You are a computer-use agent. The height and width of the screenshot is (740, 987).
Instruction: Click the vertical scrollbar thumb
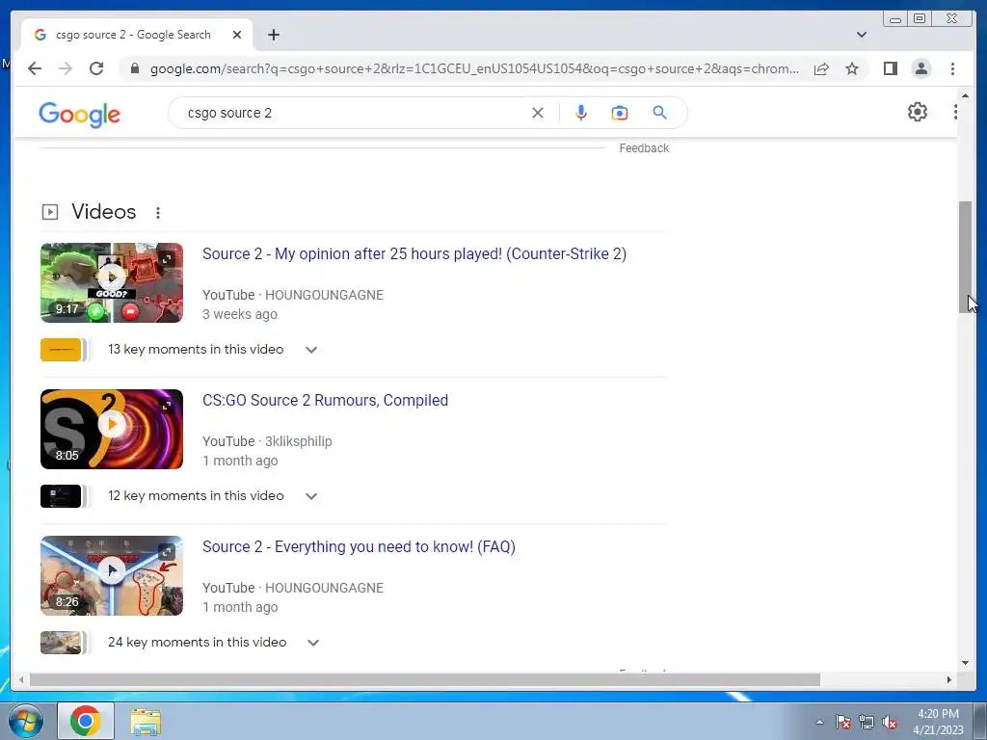coord(965,256)
